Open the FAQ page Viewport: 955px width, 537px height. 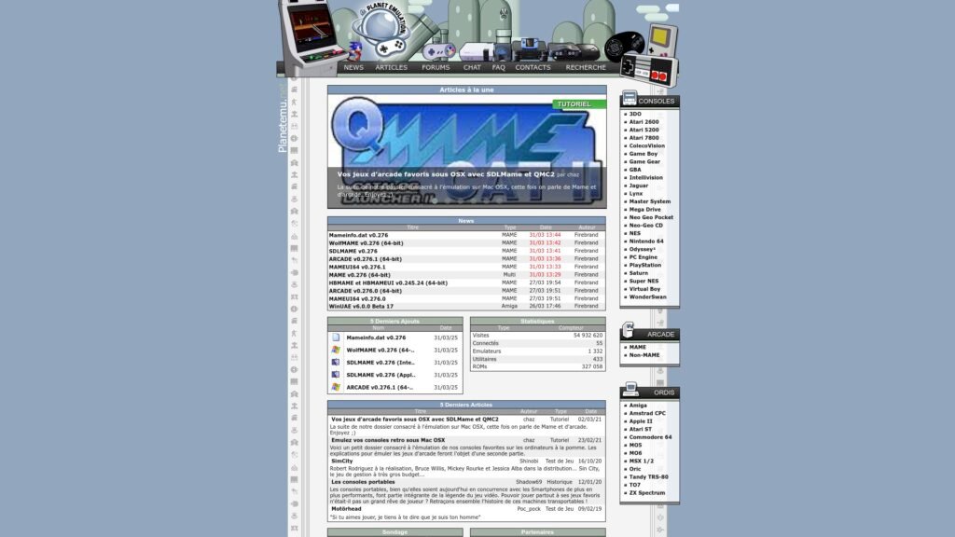[x=498, y=67]
